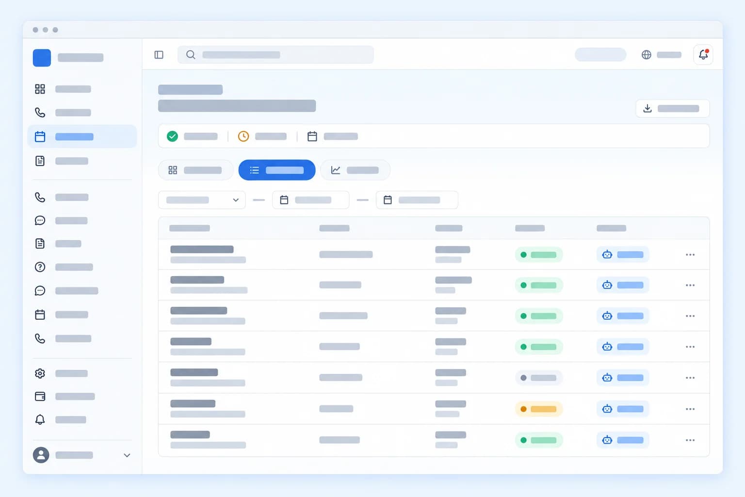Switch to the grid view tab
The height and width of the screenshot is (497, 745).
(195, 170)
